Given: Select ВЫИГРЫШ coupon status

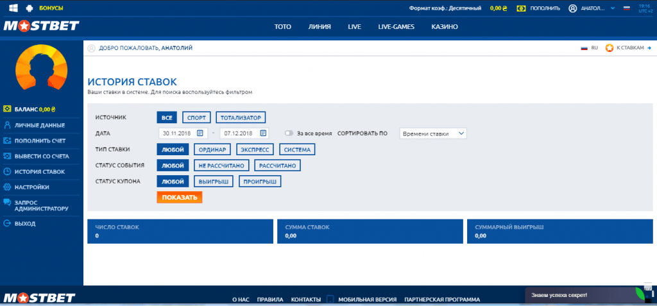Looking at the screenshot, I should pyautogui.click(x=213, y=182).
